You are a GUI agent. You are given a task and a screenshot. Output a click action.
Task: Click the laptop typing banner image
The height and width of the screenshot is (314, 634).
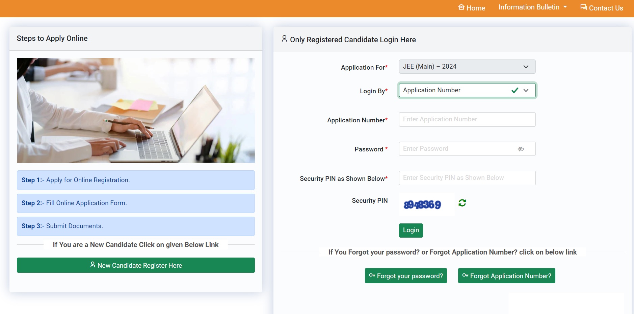136,111
